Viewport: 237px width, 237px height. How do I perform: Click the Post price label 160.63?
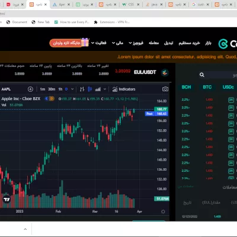(x=156, y=114)
